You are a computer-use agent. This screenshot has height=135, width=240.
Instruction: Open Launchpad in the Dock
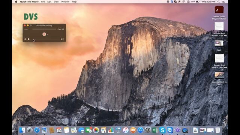pos(30,130)
